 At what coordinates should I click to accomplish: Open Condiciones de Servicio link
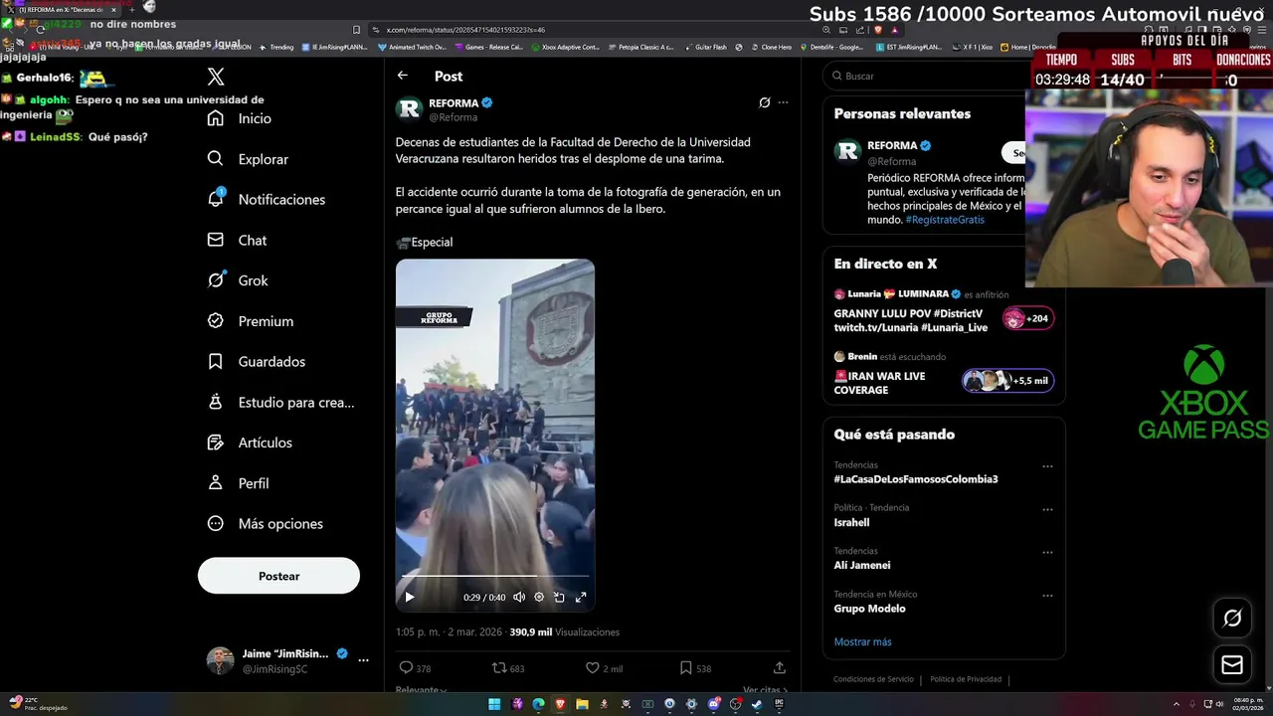click(x=873, y=679)
